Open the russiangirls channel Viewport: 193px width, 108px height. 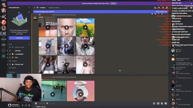(19, 54)
